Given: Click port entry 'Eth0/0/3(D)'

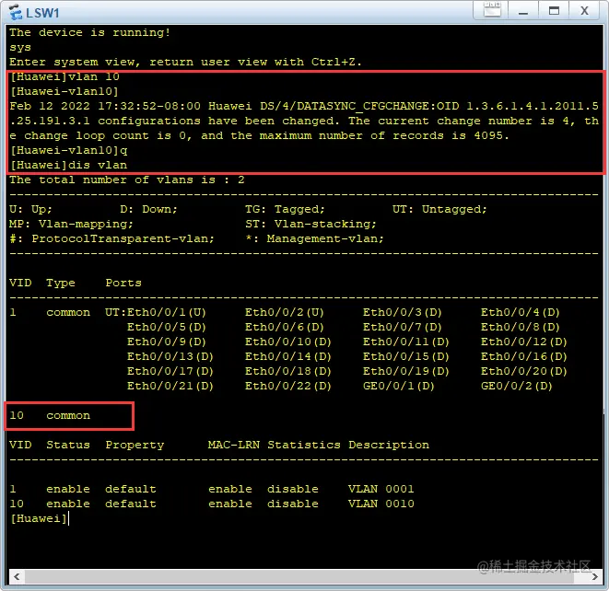Looking at the screenshot, I should pos(403,312).
